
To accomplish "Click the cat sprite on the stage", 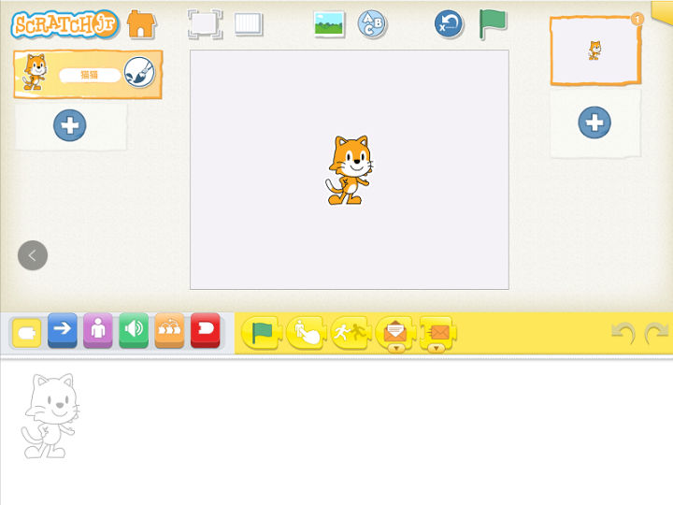I will pyautogui.click(x=349, y=170).
